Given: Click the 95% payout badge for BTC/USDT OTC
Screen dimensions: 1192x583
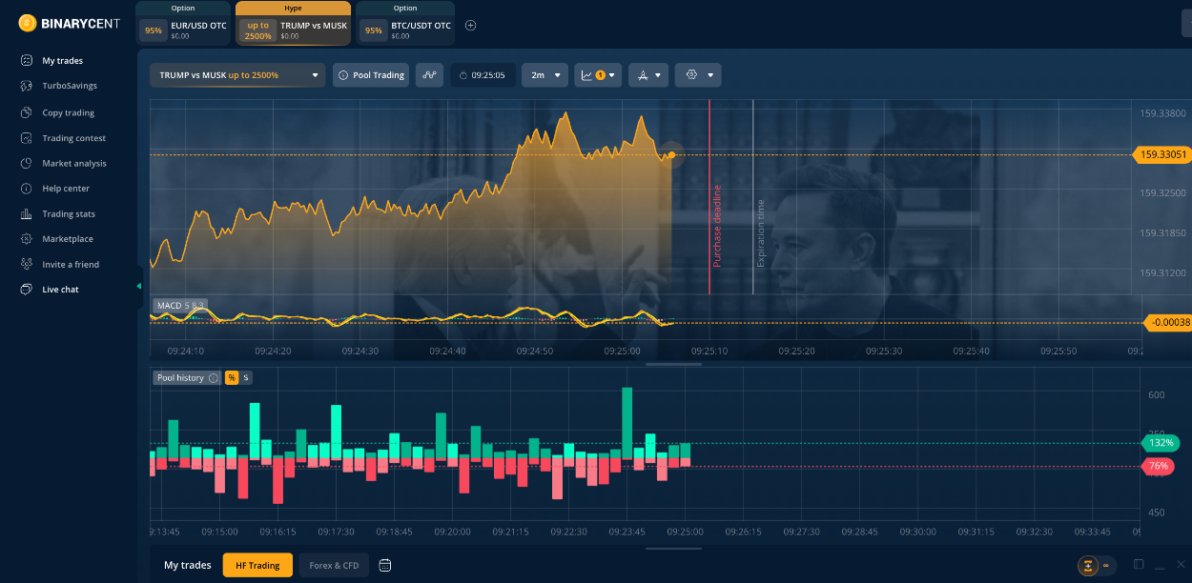Looking at the screenshot, I should click(x=374, y=30).
